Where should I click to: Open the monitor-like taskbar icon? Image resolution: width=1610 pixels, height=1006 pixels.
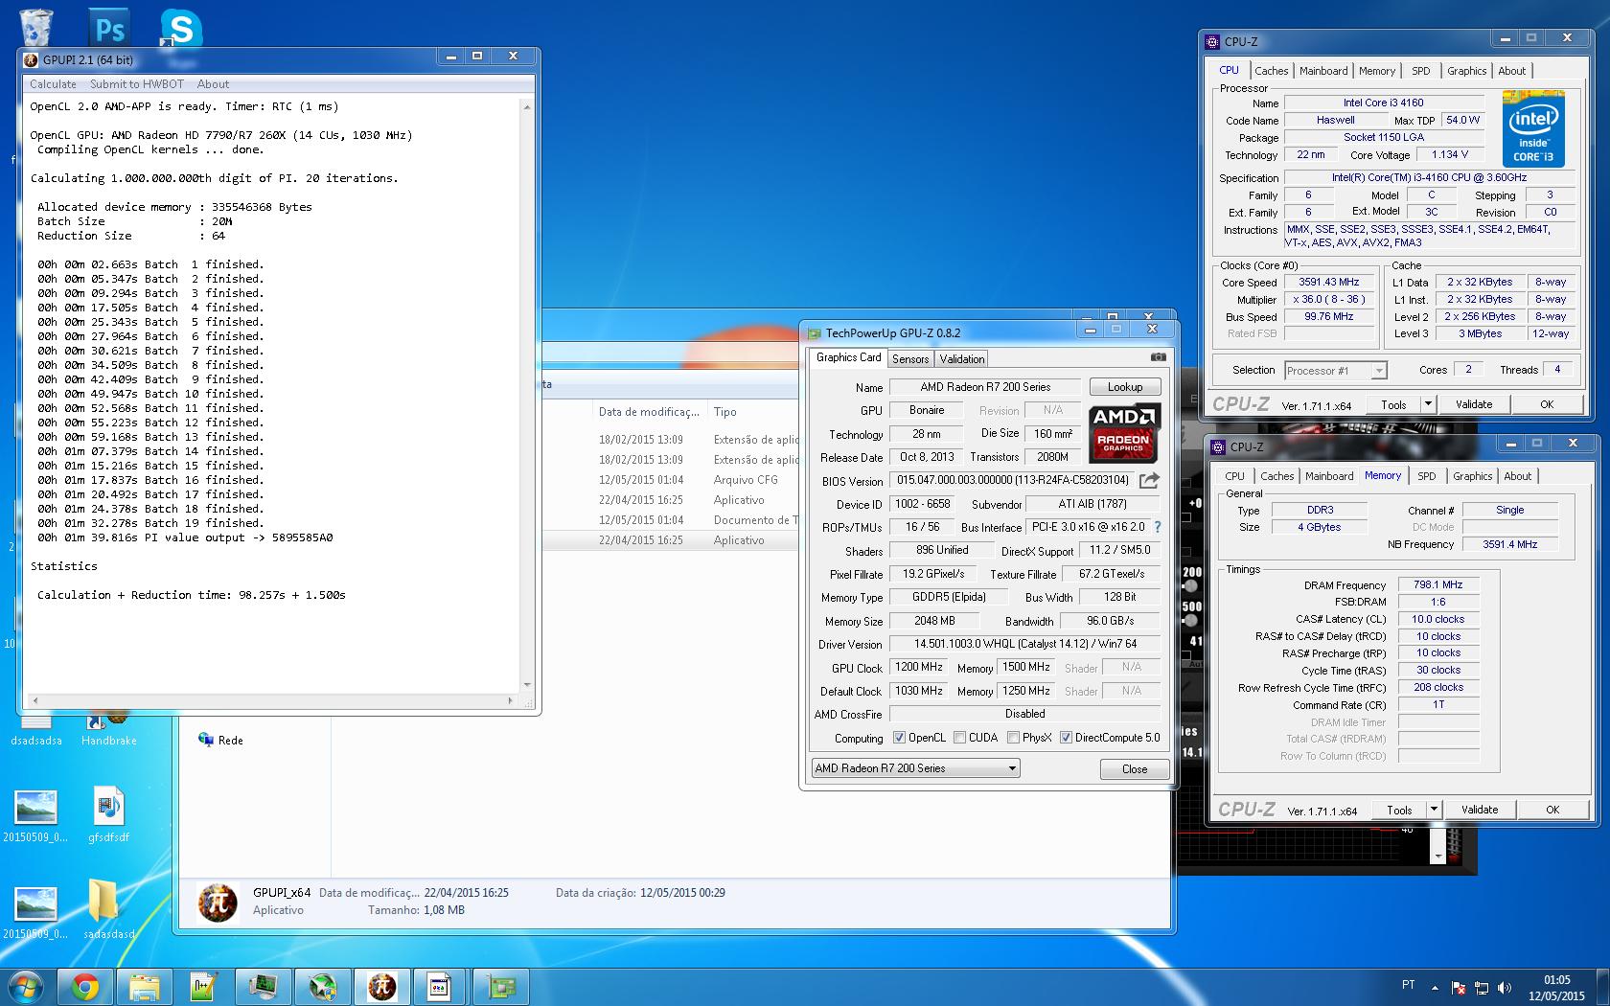[264, 987]
